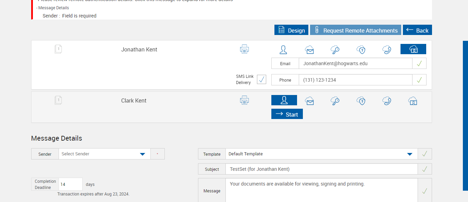
Task: Click the Subject text field
Action: click(x=321, y=169)
